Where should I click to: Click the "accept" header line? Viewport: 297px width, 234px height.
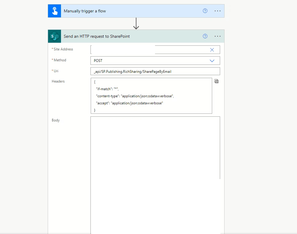click(130, 103)
